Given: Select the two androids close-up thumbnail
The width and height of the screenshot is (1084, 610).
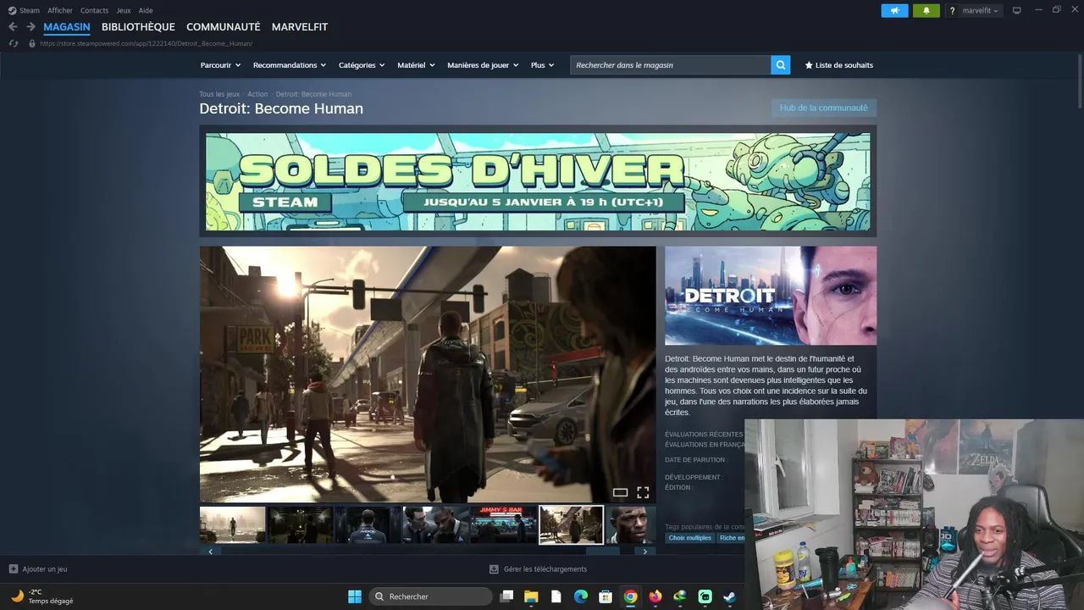Looking at the screenshot, I should (436, 524).
